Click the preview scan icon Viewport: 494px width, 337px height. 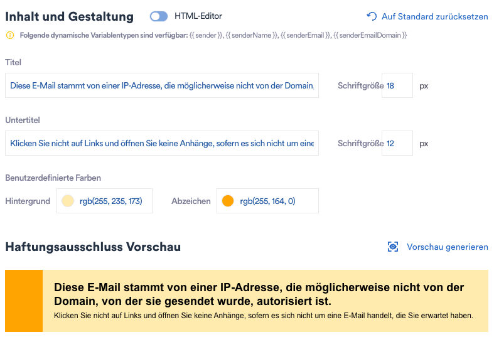[x=393, y=247]
